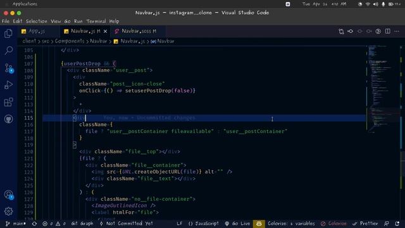Split the editor right
Viewport: 405px width, 228px height.
coord(387,31)
